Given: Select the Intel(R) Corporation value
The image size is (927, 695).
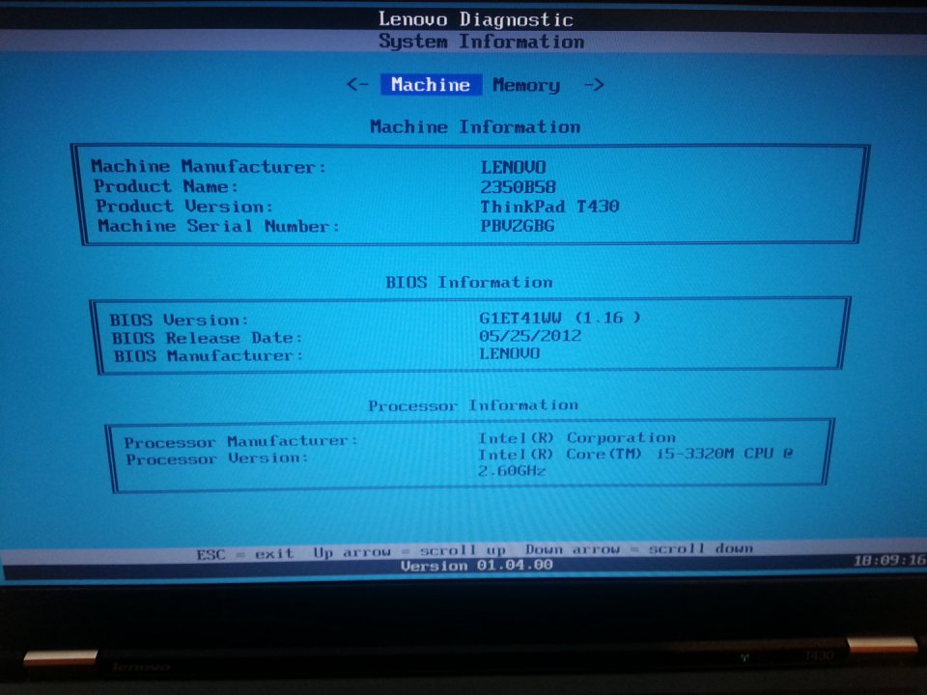Looking at the screenshot, I should [577, 438].
